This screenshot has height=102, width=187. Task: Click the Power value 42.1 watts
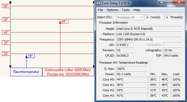pos(131,74)
